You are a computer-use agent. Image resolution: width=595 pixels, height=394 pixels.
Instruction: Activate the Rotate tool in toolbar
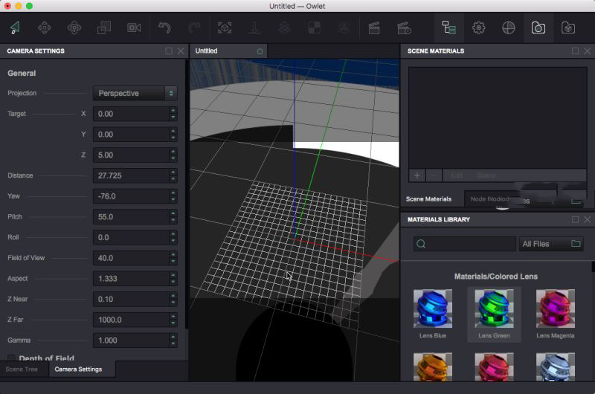(x=74, y=28)
